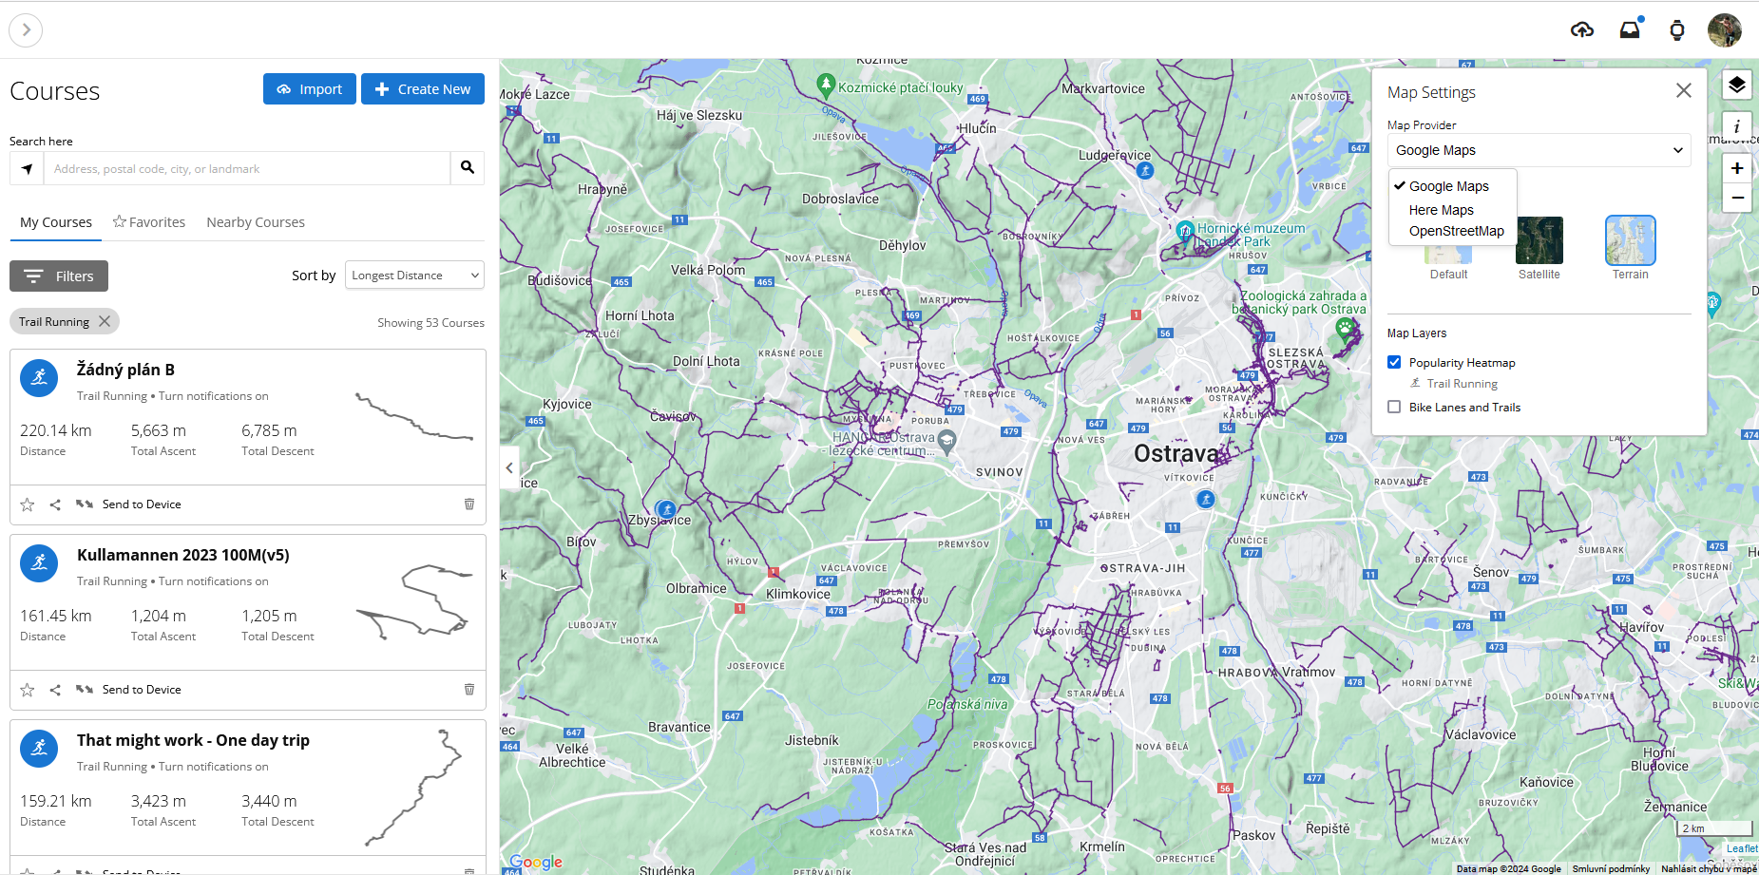Viewport: 1759px width, 875px height.
Task: Remove the Trail Running filter chip
Action: pos(105,321)
